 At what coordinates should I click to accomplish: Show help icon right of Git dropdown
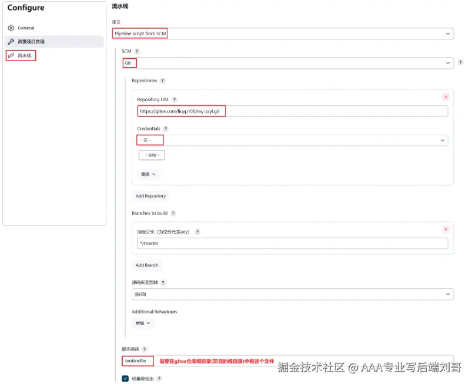pos(461,62)
